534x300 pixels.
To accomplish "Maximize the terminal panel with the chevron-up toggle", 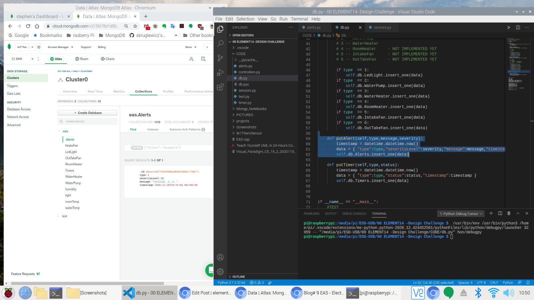I will coord(518,213).
